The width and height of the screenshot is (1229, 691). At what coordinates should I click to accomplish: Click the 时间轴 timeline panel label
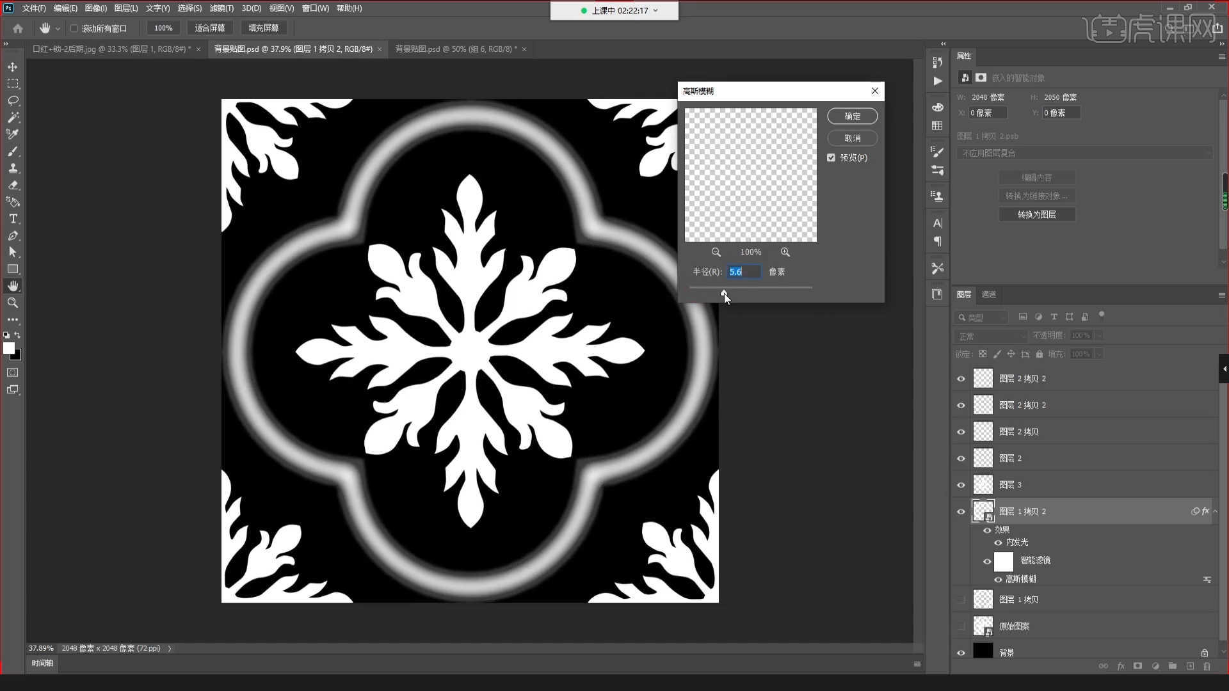[42, 663]
